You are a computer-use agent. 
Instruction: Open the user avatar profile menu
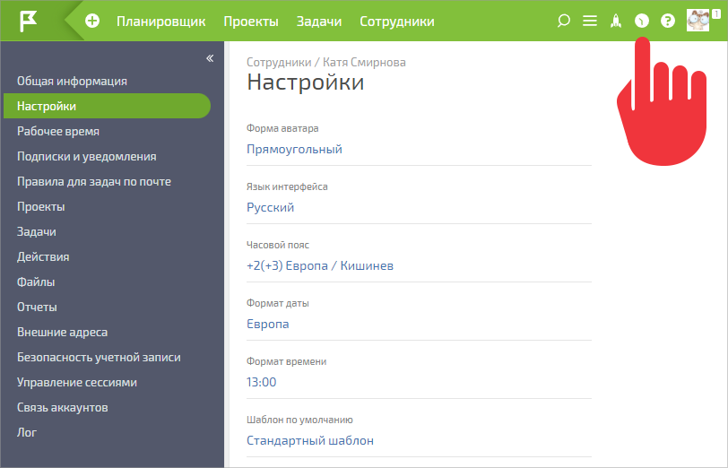click(x=698, y=21)
